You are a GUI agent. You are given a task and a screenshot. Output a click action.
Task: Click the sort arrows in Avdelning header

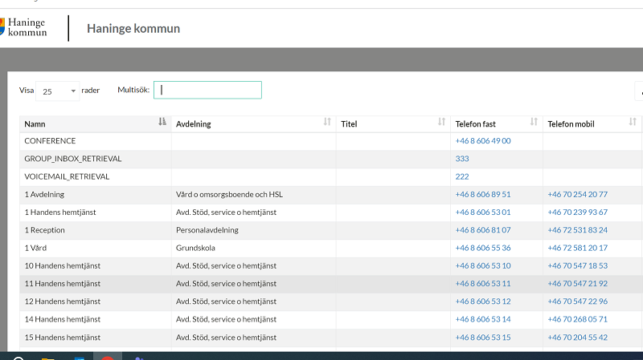point(327,123)
